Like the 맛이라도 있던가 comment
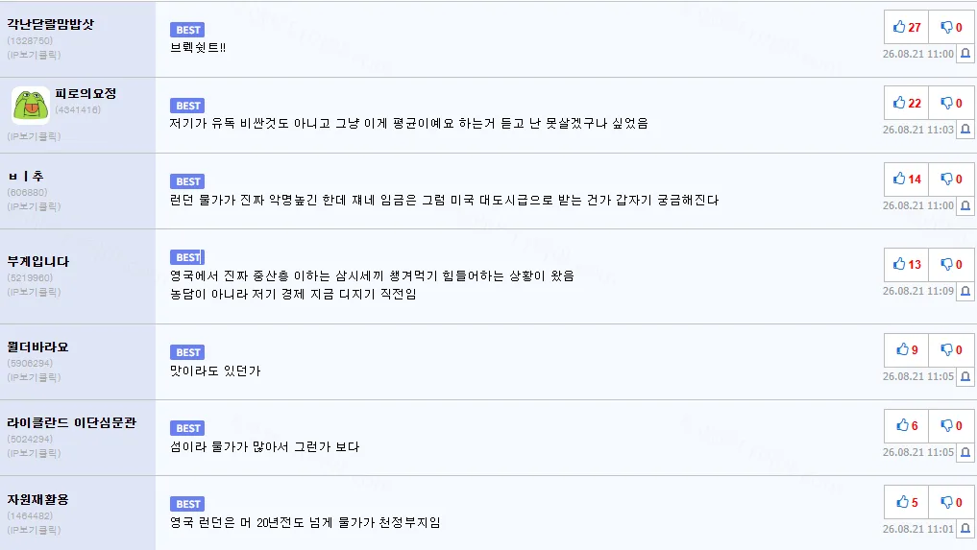Viewport: 977px width, 550px height. pos(907,349)
